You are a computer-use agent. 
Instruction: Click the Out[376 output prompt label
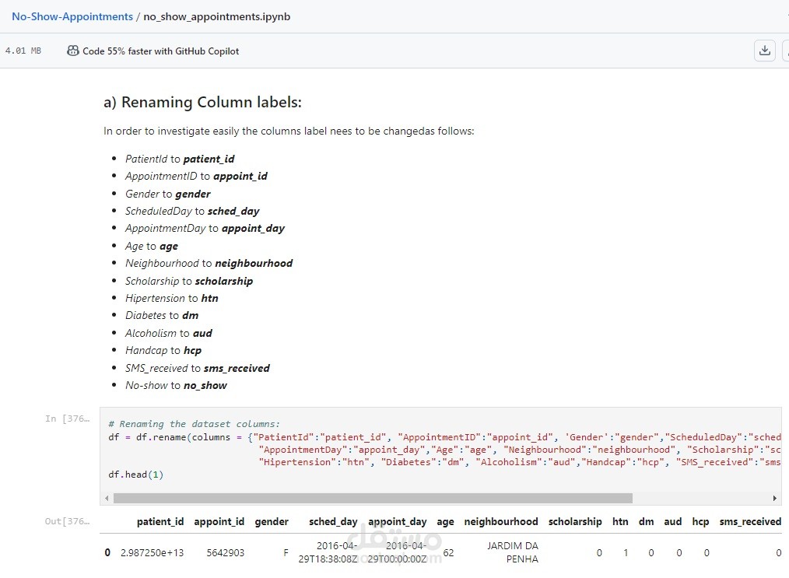(68, 521)
